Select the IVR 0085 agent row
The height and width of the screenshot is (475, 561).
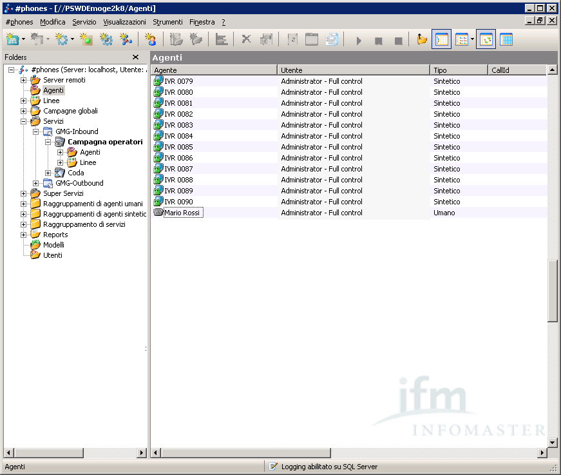[x=349, y=147]
